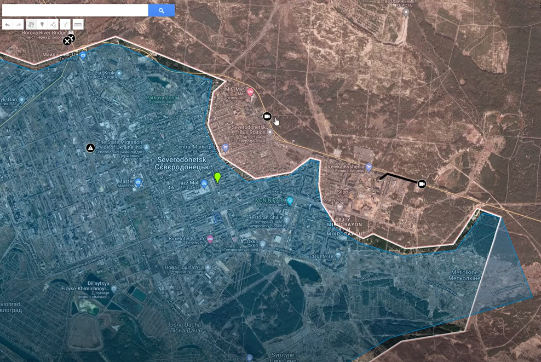Click the green pin near Jazz Mall
The height and width of the screenshot is (362, 541).
click(x=217, y=177)
